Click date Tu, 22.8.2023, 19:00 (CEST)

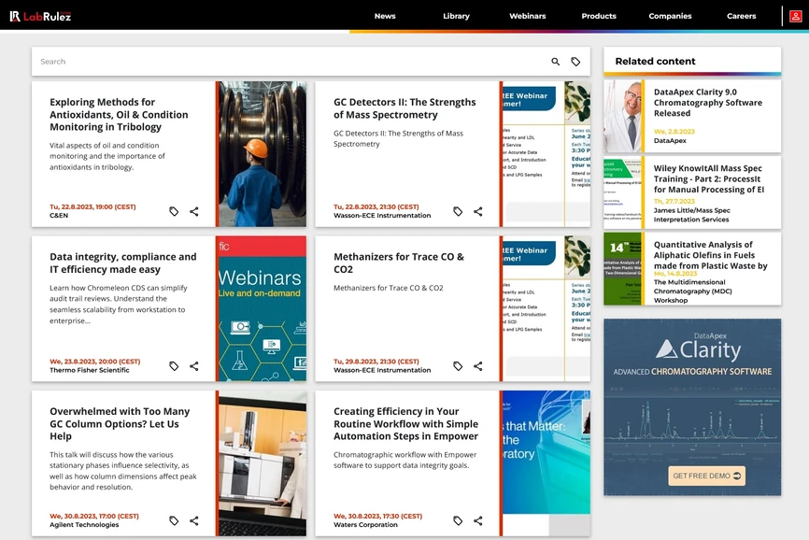pyautogui.click(x=92, y=206)
